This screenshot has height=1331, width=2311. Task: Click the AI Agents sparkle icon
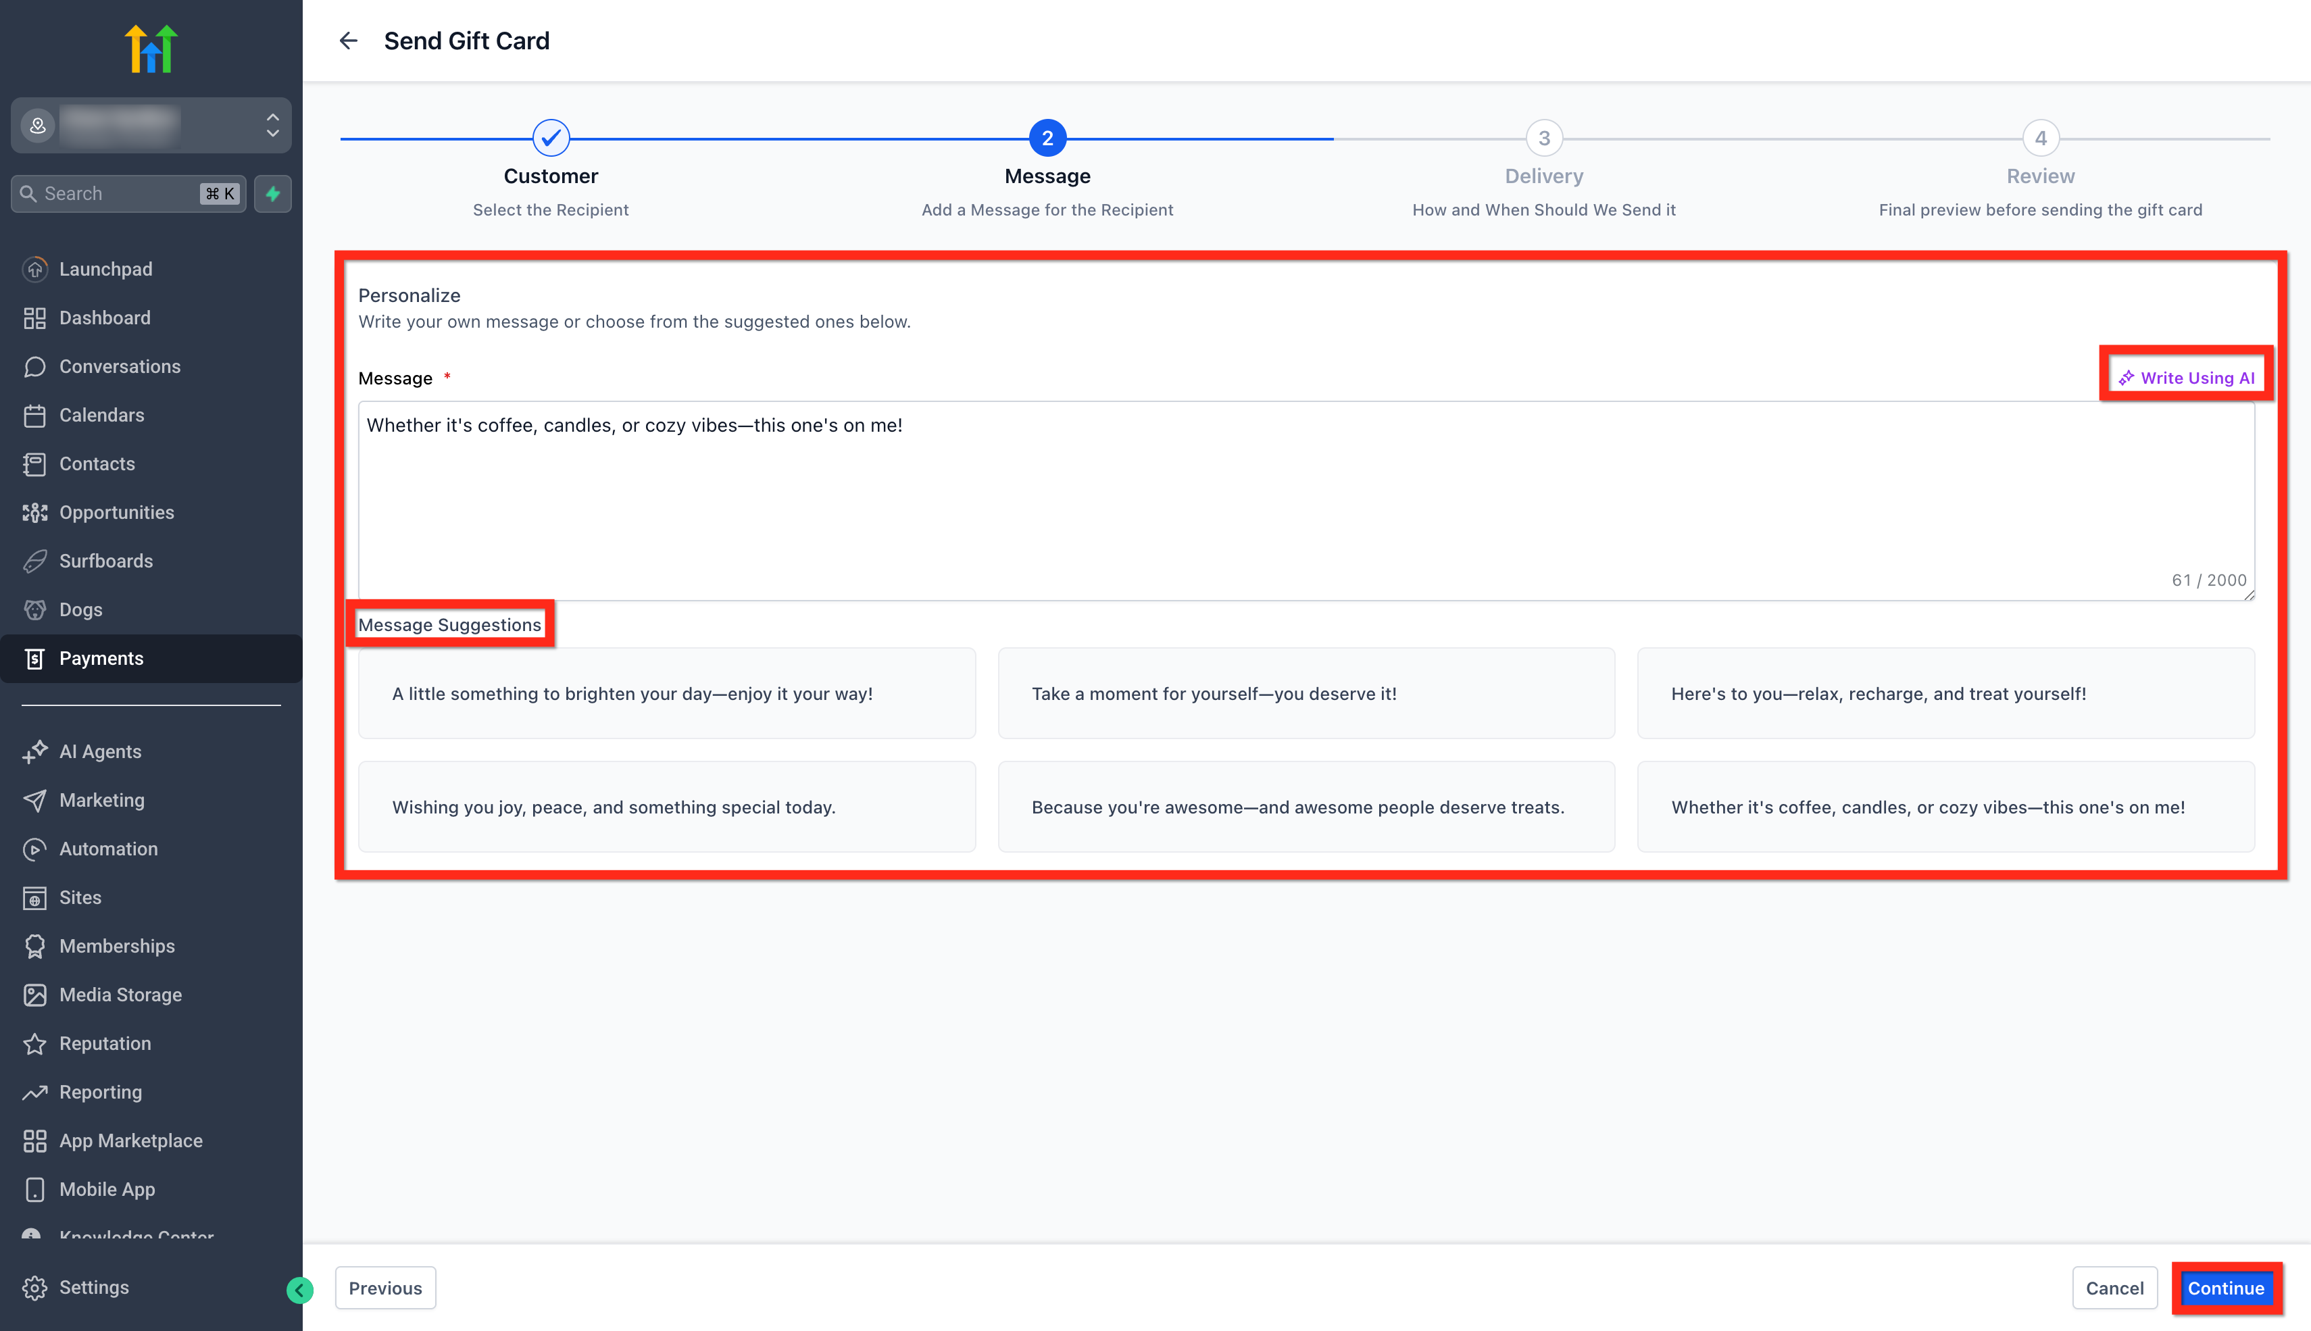(34, 751)
